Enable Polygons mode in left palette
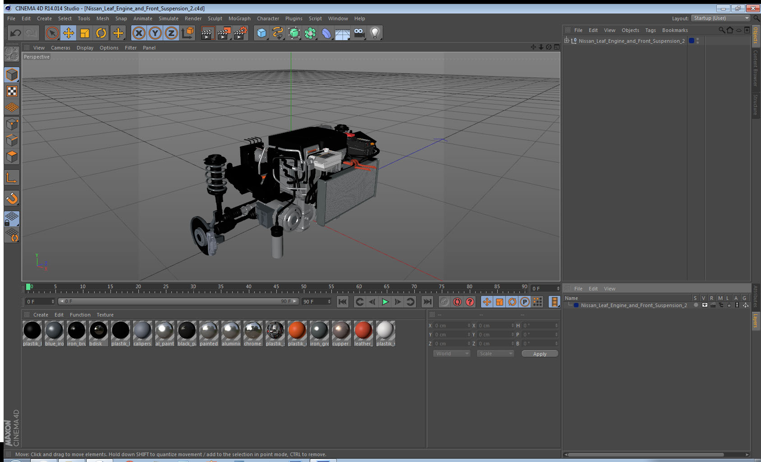Screen dimensions: 761x462 12,157
